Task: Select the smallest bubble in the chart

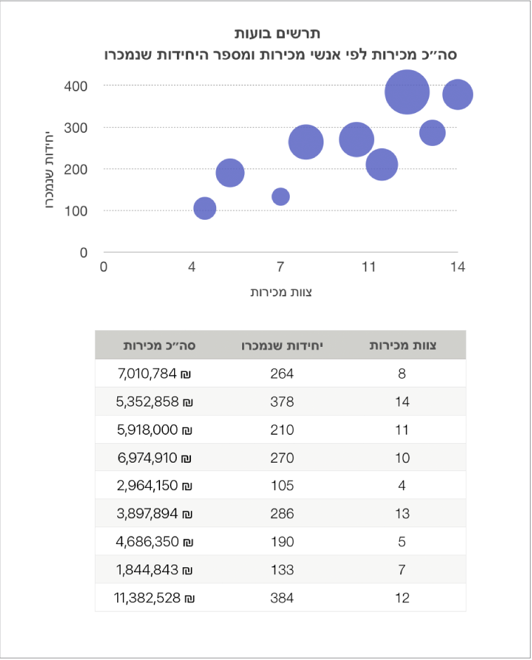Action: 281,197
